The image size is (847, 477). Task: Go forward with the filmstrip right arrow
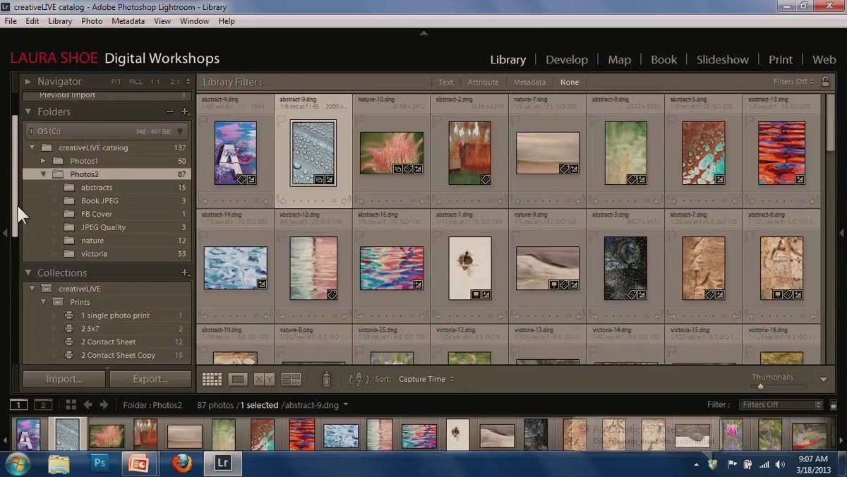104,405
